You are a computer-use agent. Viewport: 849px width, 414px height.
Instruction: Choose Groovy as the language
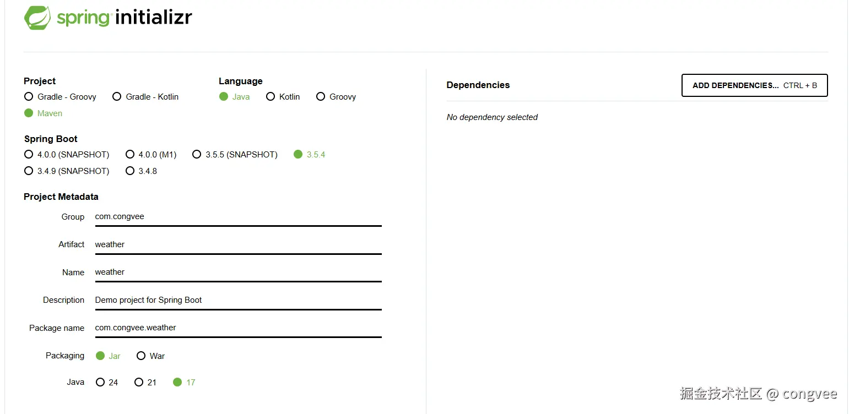[336, 97]
